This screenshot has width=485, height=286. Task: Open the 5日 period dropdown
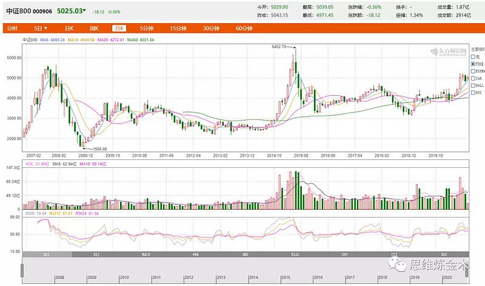pos(41,28)
